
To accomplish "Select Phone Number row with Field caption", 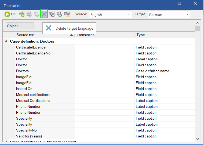I will pos(105,112).
